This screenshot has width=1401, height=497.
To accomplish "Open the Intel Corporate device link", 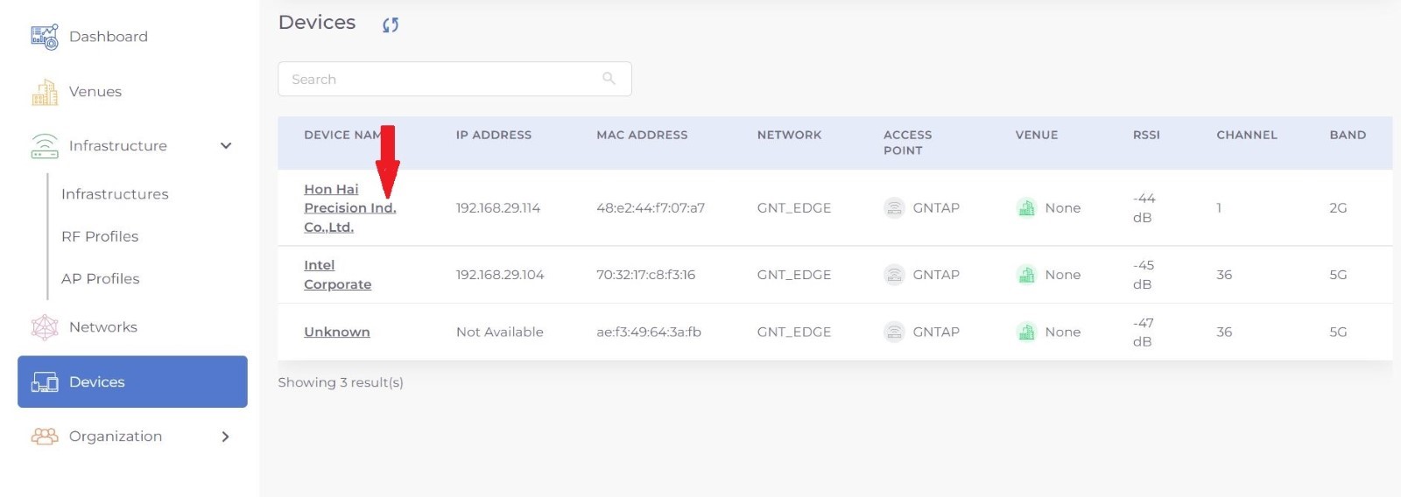I will pyautogui.click(x=337, y=275).
